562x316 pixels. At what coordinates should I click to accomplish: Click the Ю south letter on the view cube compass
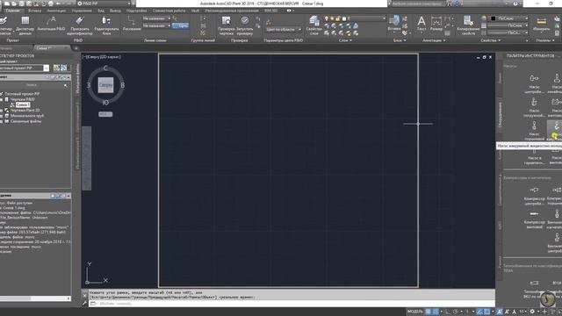pos(105,103)
